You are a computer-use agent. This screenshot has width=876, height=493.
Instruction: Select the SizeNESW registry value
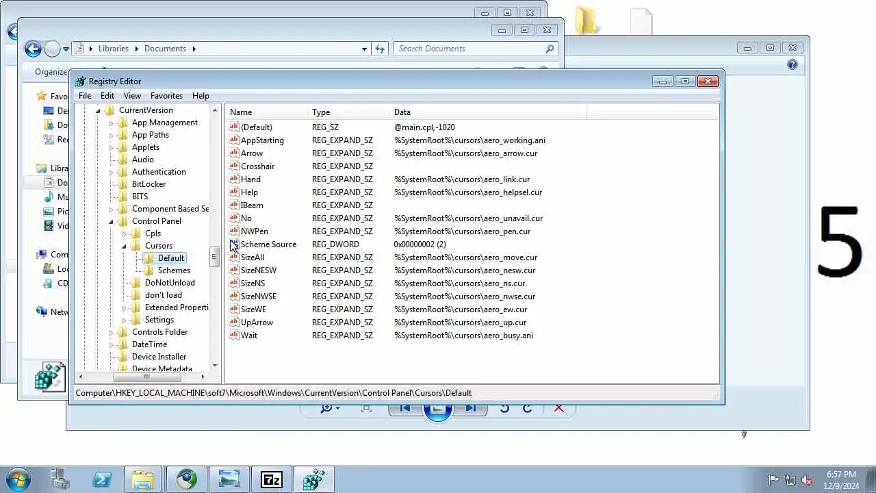point(259,270)
